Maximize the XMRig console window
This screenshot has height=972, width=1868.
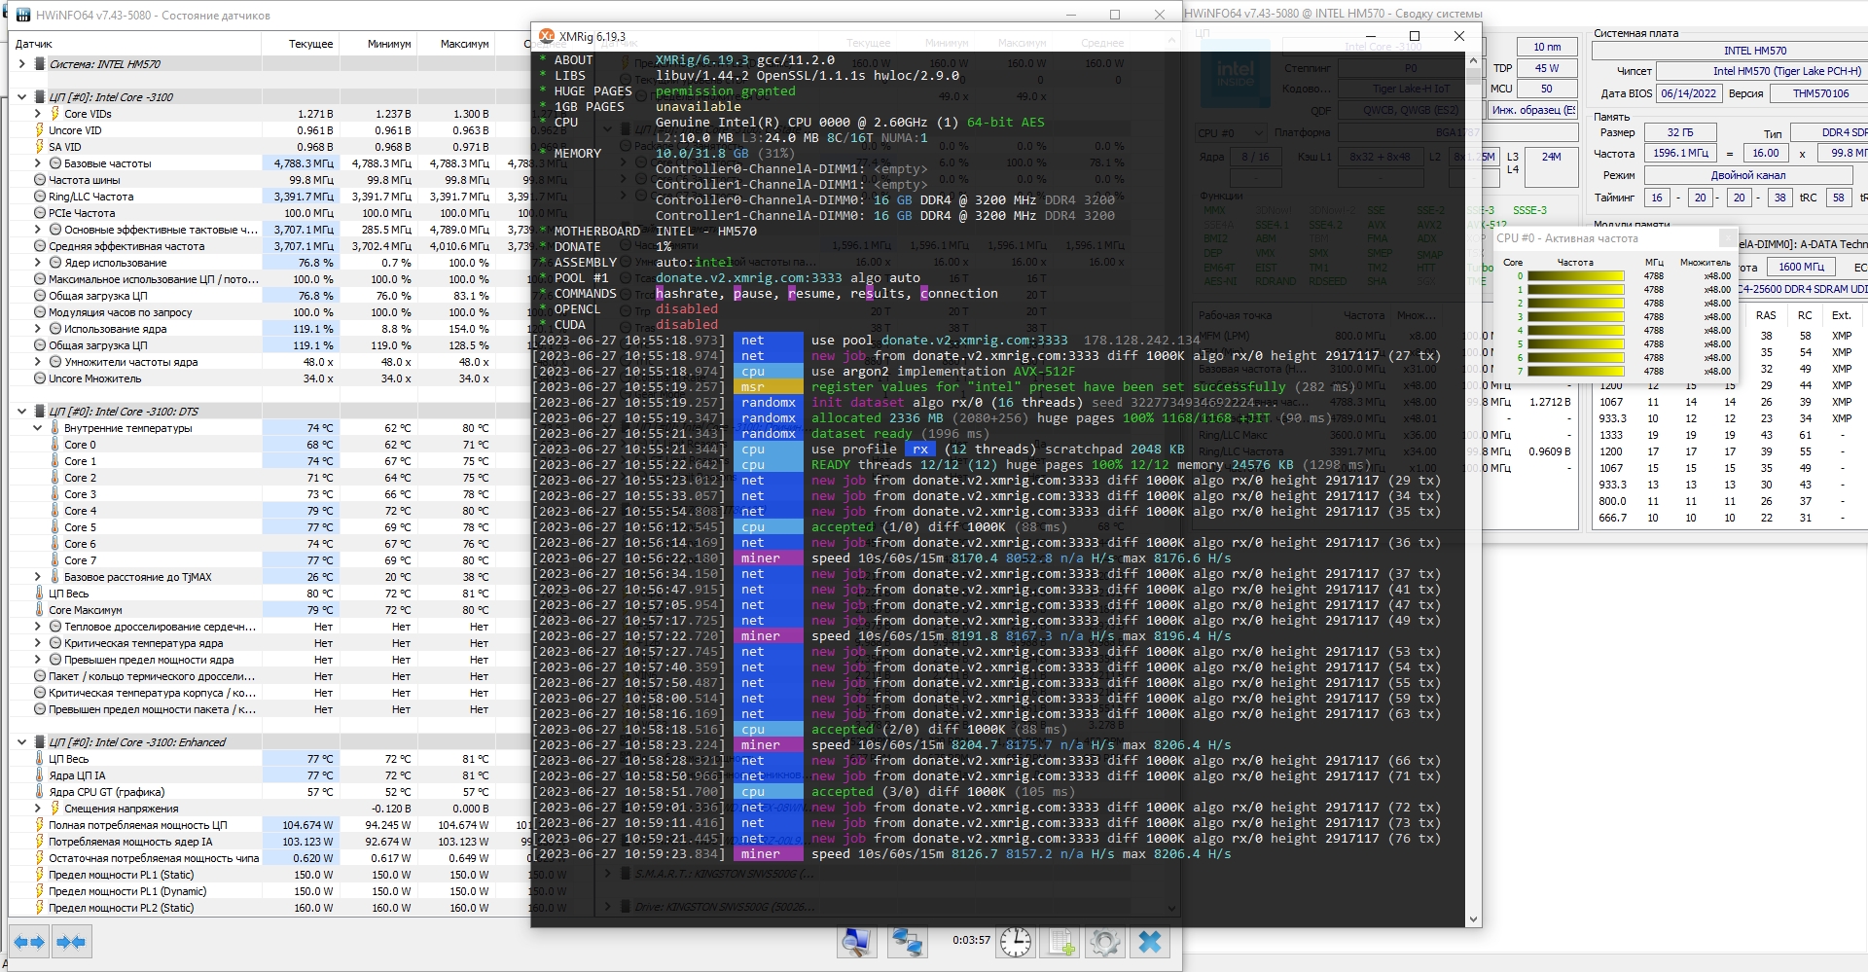tap(1415, 36)
